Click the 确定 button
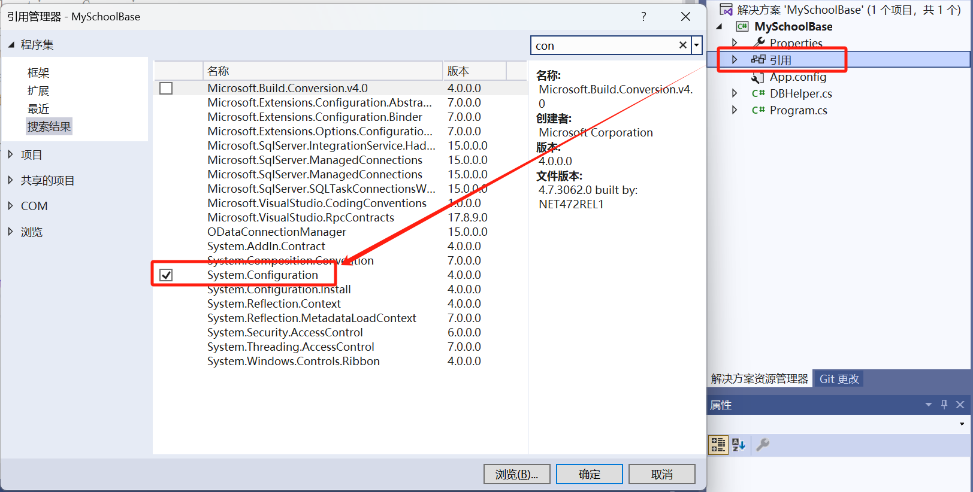 (589, 474)
